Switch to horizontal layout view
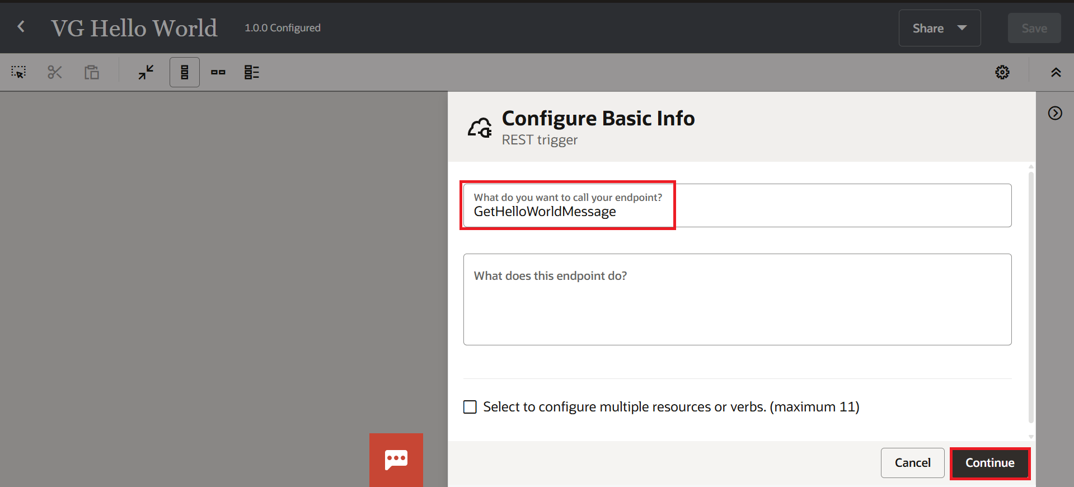 [218, 72]
